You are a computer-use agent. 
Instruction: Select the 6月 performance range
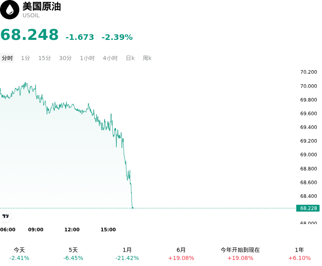click(x=181, y=254)
